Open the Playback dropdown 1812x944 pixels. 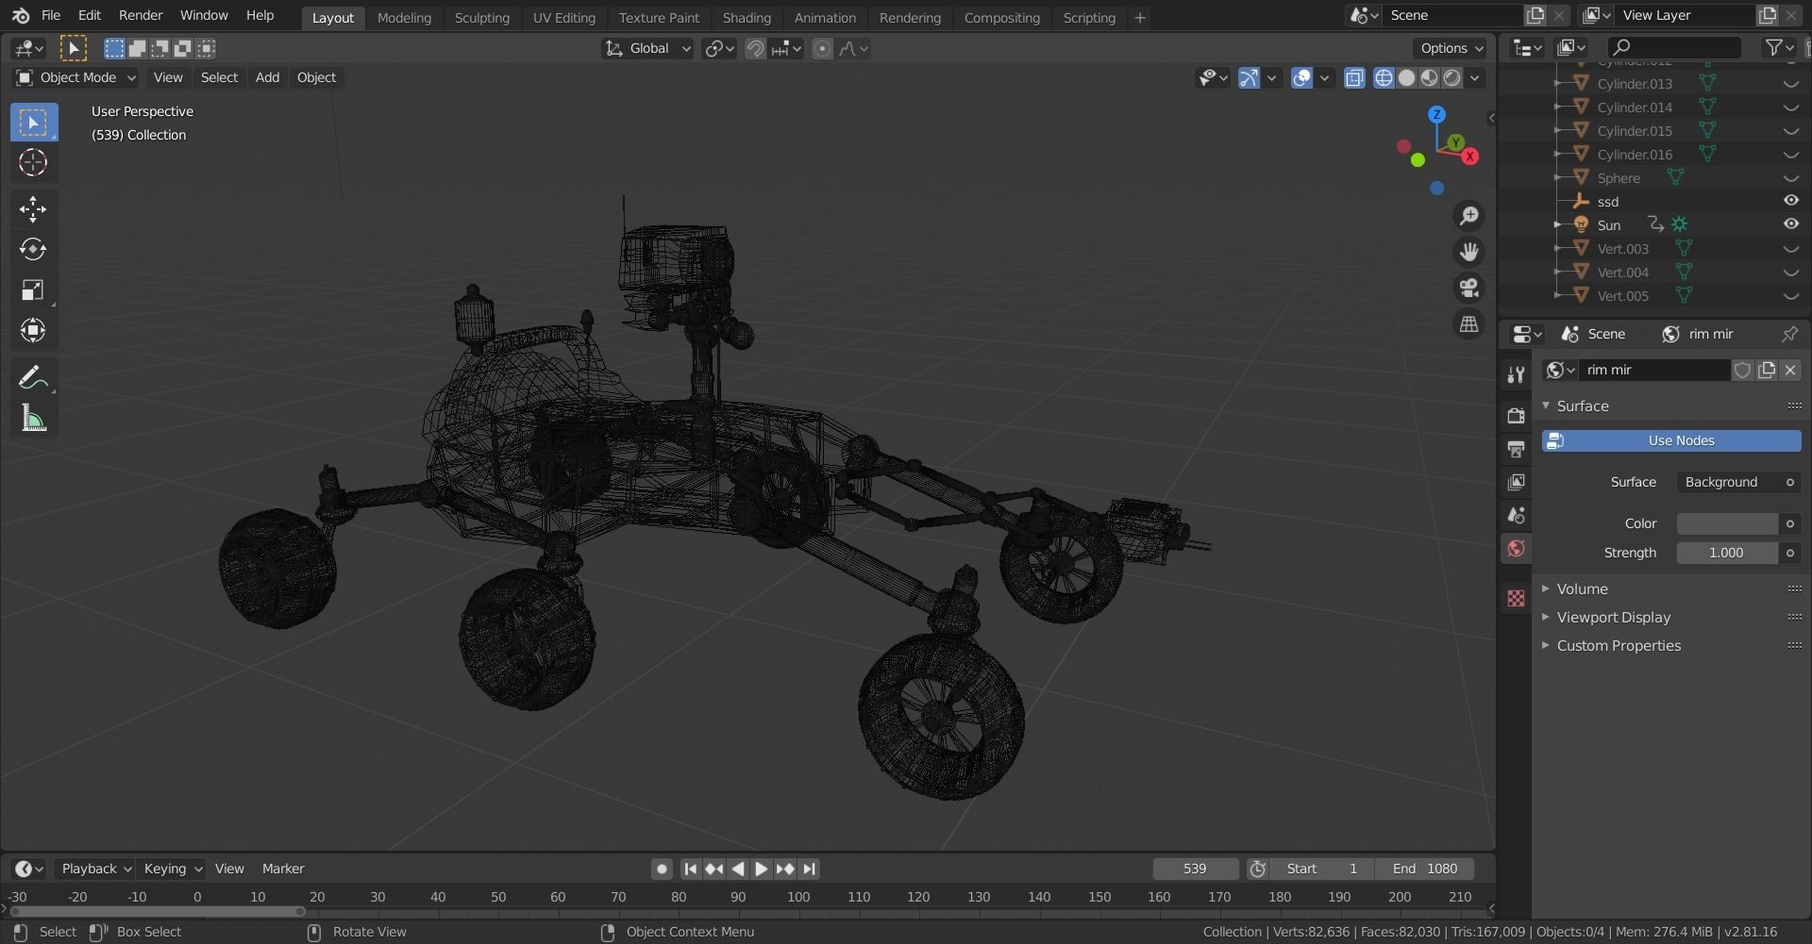[x=95, y=869]
